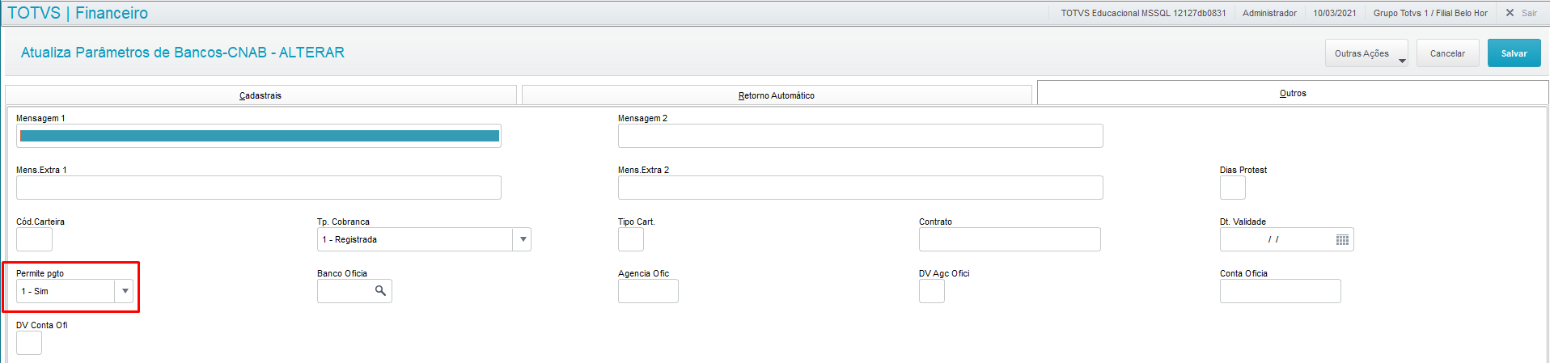The image size is (1550, 363).
Task: Click into the Mensagem 2 field
Action: pyautogui.click(x=860, y=136)
